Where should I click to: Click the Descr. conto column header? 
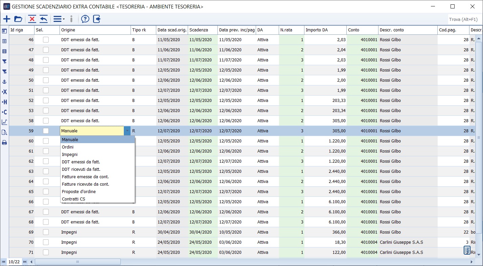[408, 30]
